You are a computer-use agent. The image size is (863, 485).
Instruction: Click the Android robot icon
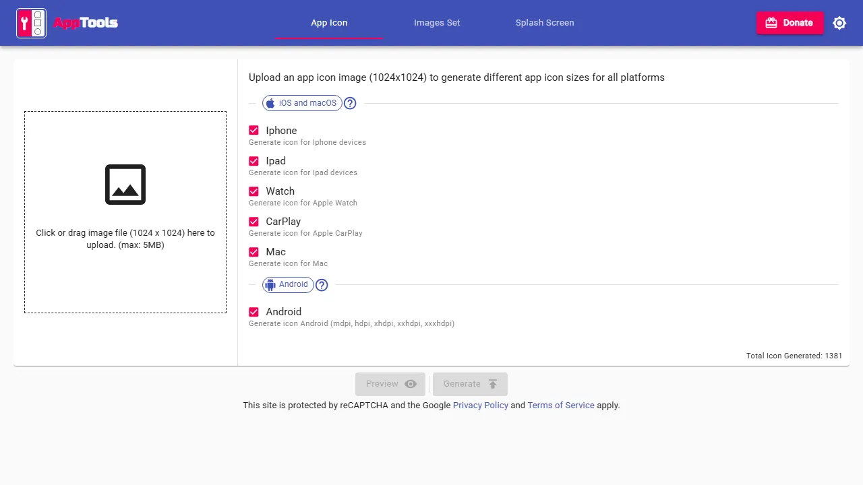tap(270, 284)
